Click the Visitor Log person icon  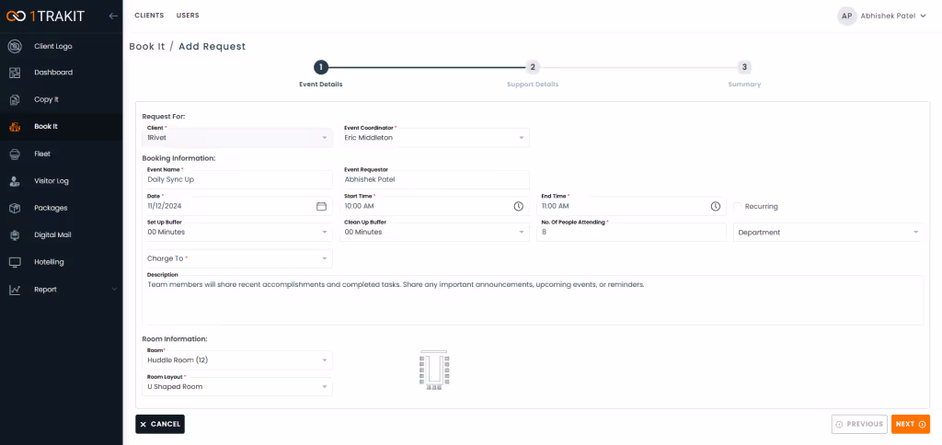click(16, 181)
